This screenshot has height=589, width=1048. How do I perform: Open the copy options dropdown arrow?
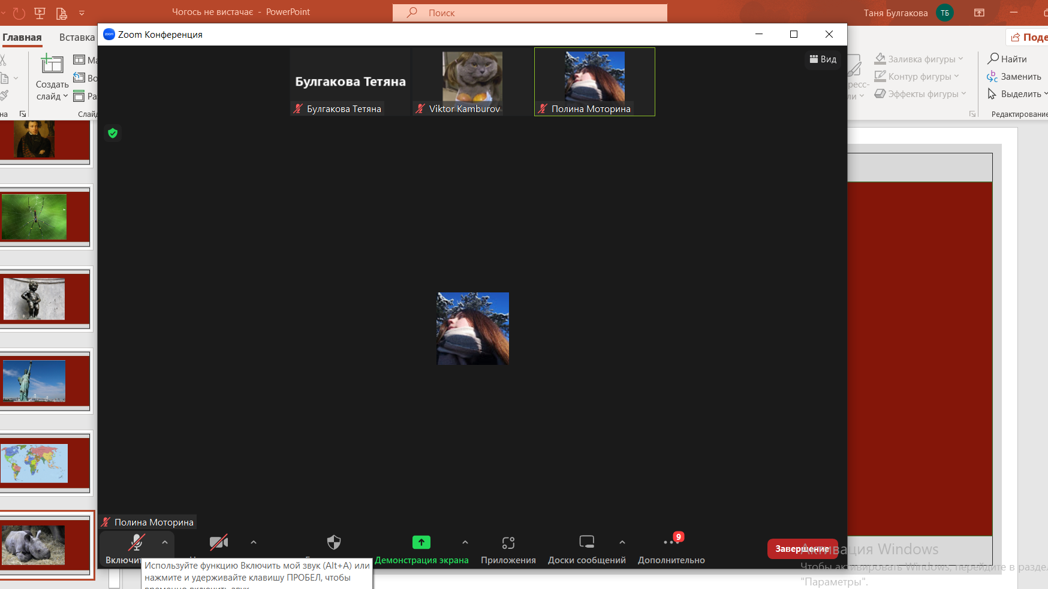coord(16,78)
